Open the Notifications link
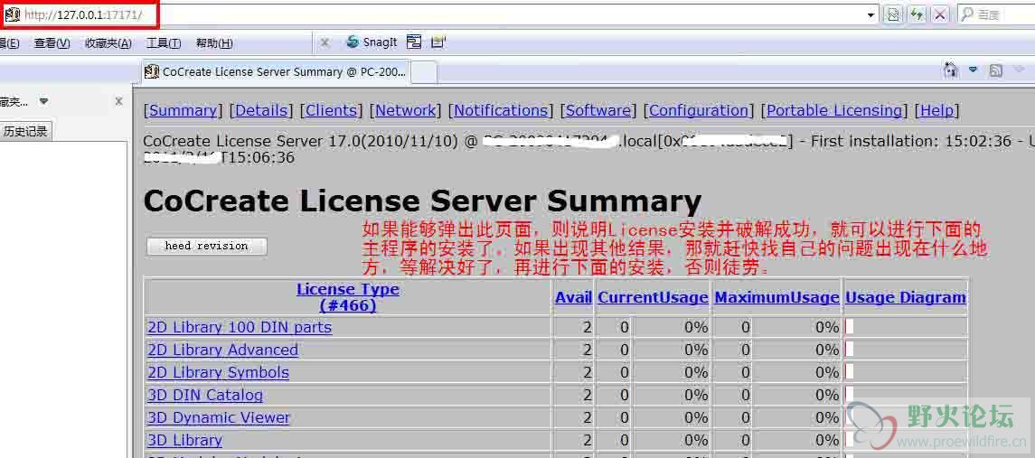The width and height of the screenshot is (1035, 458). pyautogui.click(x=501, y=111)
